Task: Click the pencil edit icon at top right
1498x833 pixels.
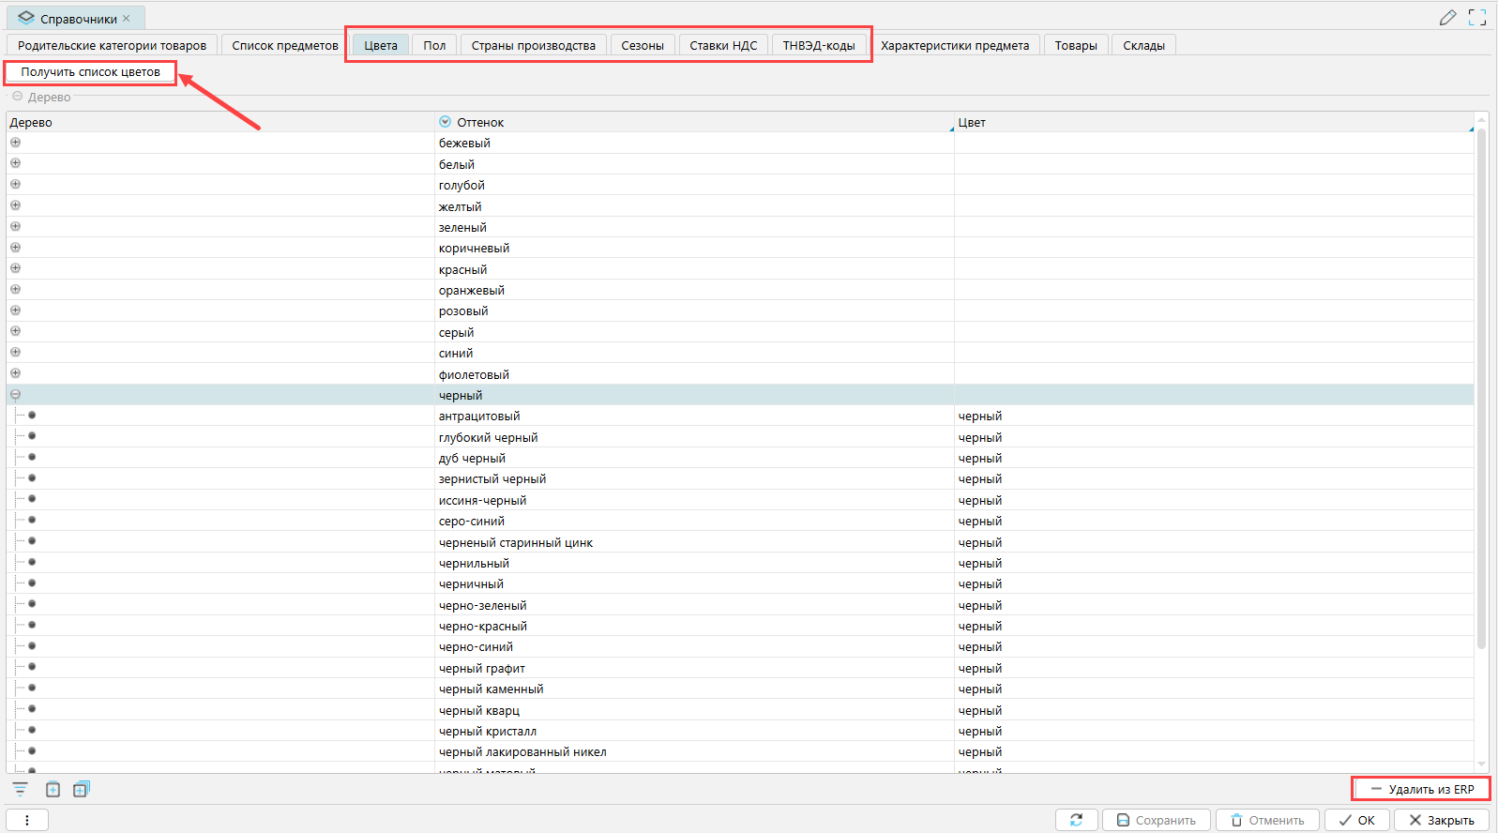Action: tap(1447, 18)
